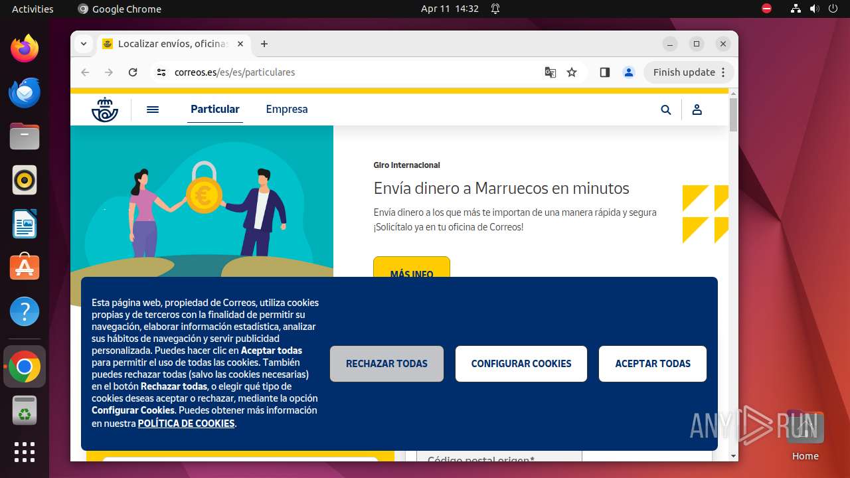
Task: Click the money padlock banner illustration
Action: pos(202,201)
